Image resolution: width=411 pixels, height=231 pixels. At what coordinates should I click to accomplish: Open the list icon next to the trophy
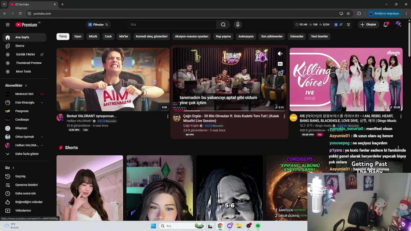click(x=341, y=25)
